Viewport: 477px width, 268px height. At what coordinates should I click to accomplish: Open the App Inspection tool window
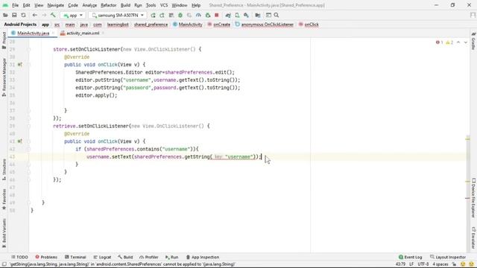point(203,257)
